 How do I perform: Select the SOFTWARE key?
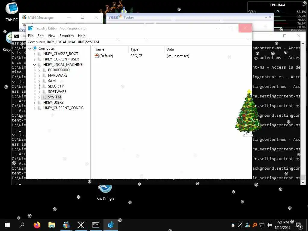click(x=57, y=91)
